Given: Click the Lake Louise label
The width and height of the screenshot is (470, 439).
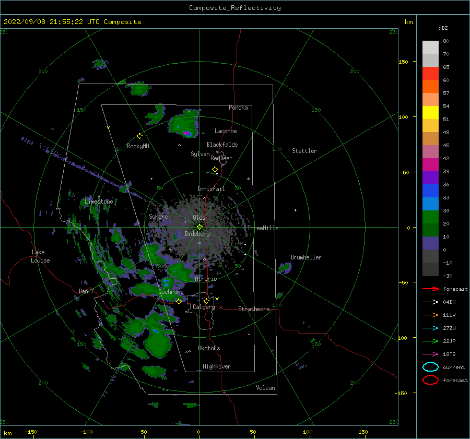Looking at the screenshot, I should 40,256.
